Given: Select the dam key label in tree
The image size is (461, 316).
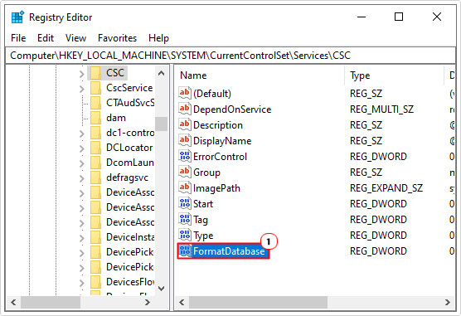Looking at the screenshot, I should tap(116, 118).
